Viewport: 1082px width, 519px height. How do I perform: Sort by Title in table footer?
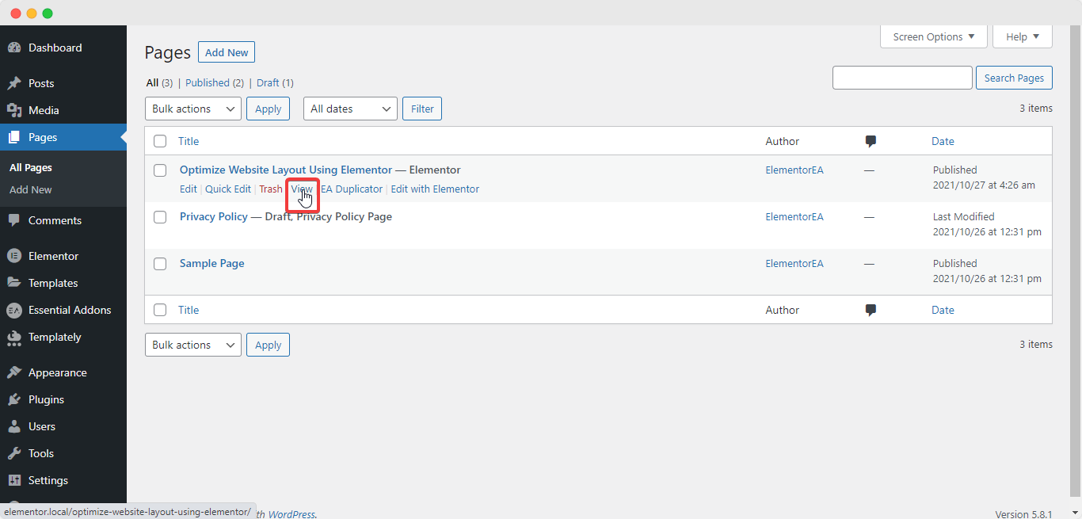tap(189, 310)
